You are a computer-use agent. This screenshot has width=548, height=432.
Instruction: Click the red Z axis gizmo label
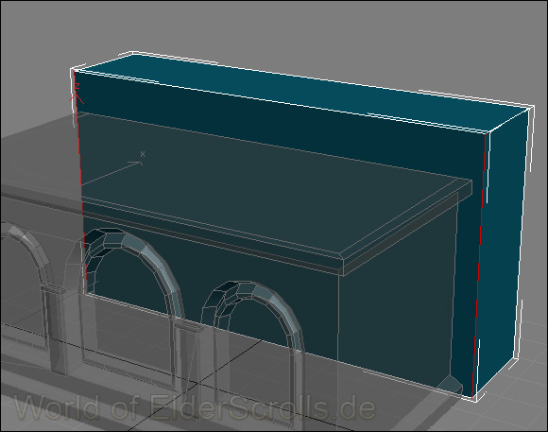pos(77,86)
